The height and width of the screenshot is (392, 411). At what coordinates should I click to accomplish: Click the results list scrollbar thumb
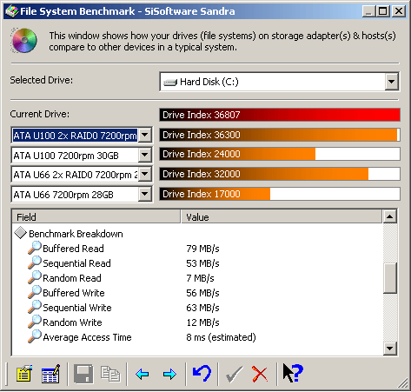pyautogui.click(x=390, y=278)
